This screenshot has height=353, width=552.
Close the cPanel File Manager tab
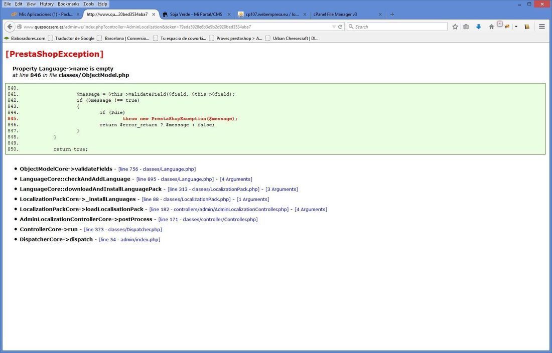click(x=380, y=15)
